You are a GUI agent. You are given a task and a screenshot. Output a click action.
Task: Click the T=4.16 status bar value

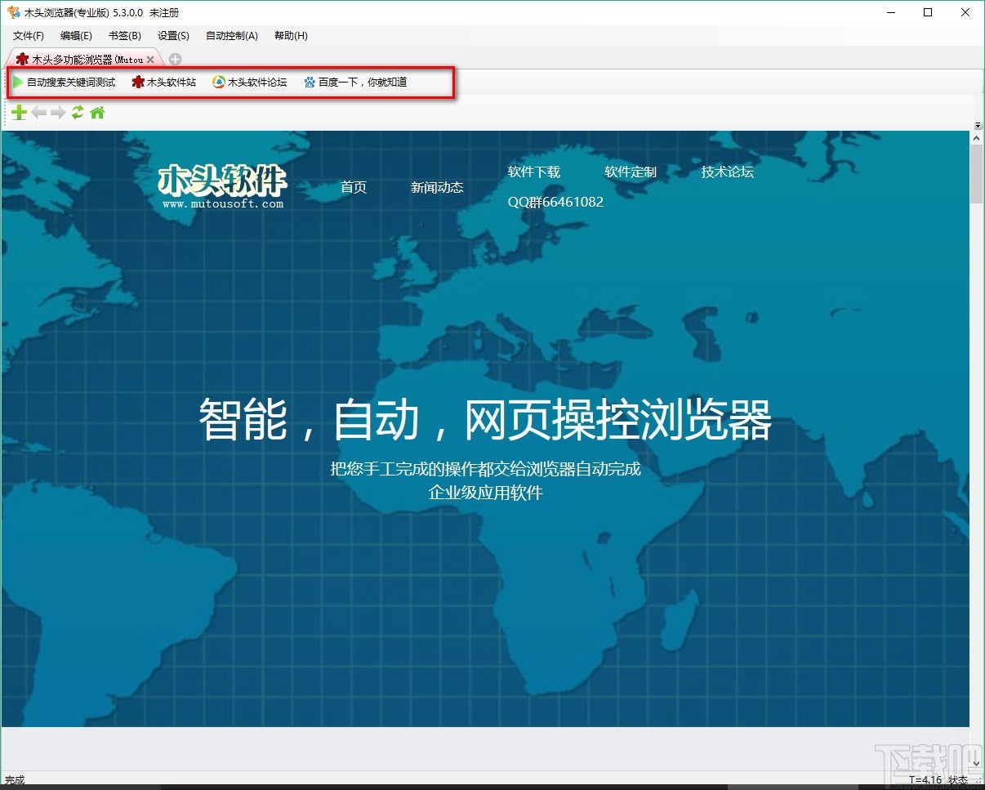[x=925, y=780]
